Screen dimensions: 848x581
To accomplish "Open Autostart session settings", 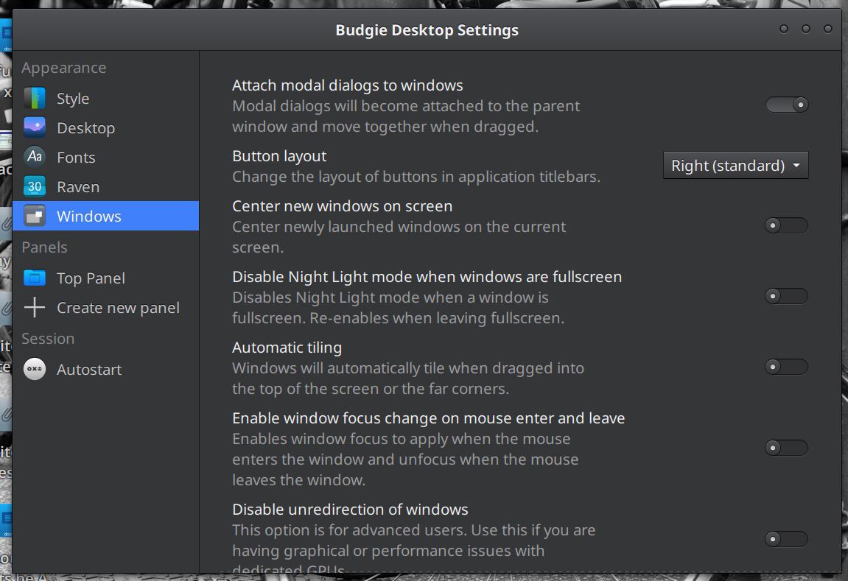I will [89, 370].
